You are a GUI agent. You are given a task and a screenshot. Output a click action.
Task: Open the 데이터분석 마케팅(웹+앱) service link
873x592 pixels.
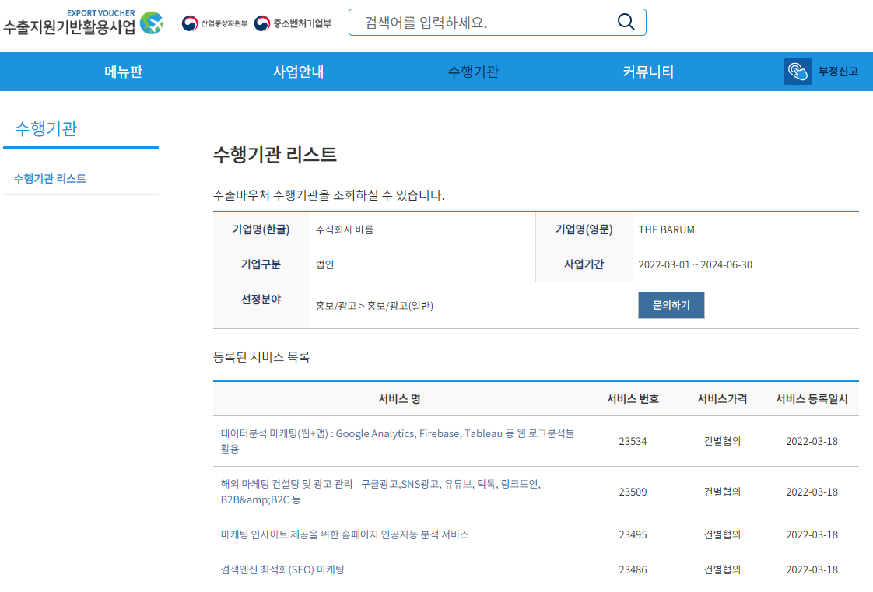[398, 440]
